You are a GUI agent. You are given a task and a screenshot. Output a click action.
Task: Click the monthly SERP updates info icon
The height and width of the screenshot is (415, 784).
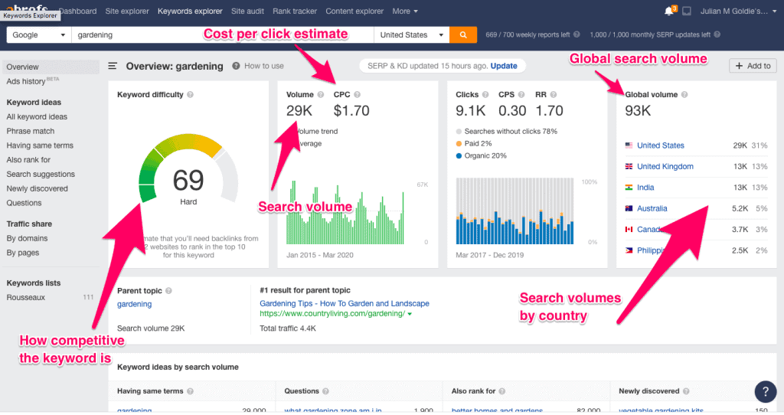[x=717, y=34]
